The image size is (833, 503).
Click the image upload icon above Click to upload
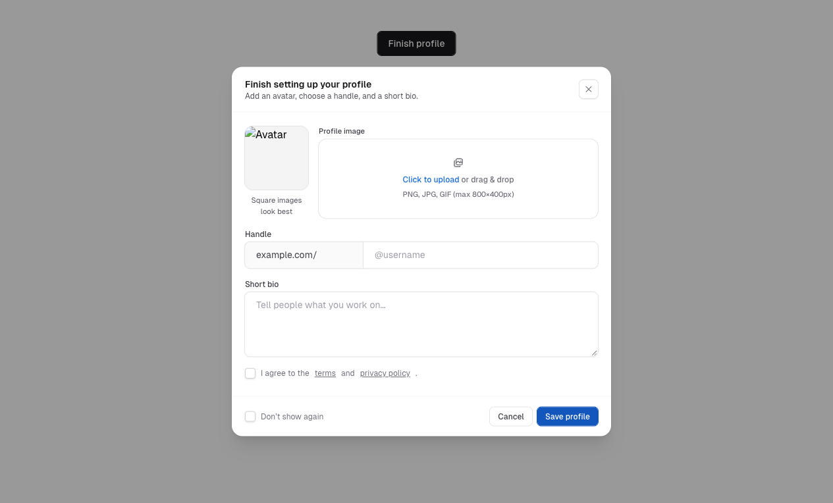point(458,162)
